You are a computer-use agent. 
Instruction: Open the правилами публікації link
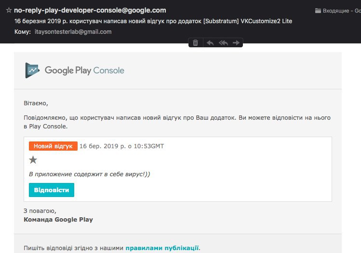162,248
